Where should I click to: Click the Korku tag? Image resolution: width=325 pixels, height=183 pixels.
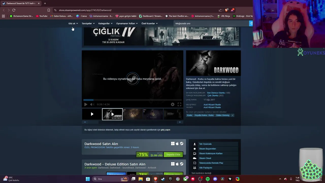click(x=190, y=115)
